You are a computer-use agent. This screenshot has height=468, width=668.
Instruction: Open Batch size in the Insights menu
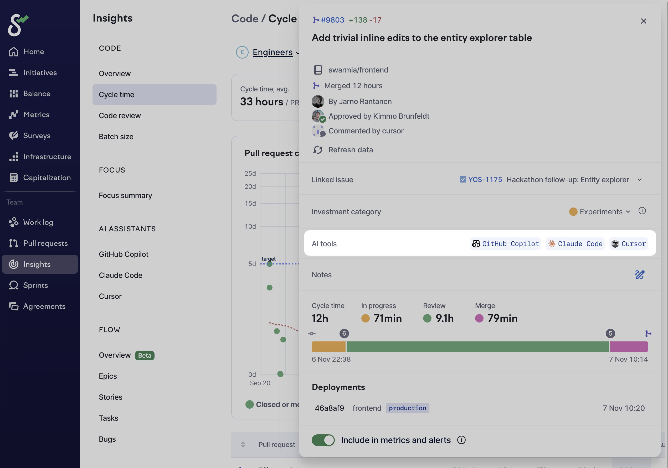point(116,137)
